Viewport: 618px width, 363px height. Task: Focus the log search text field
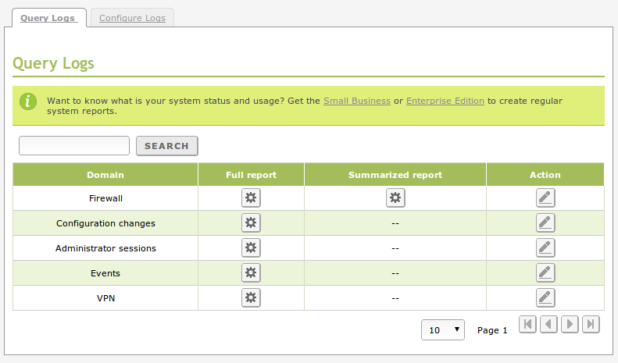pyautogui.click(x=74, y=146)
